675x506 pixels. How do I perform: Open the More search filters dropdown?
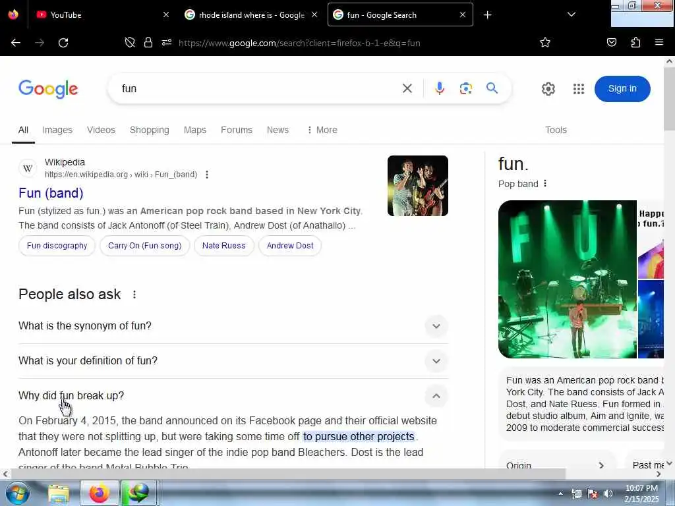(322, 130)
